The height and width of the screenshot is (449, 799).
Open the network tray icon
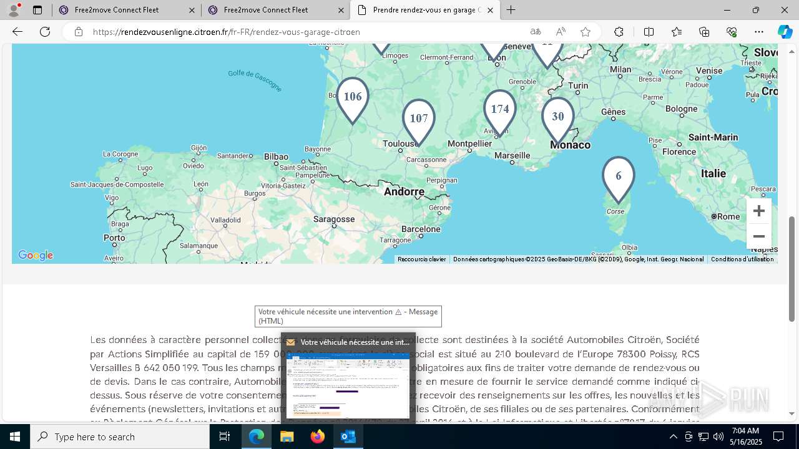(703, 437)
